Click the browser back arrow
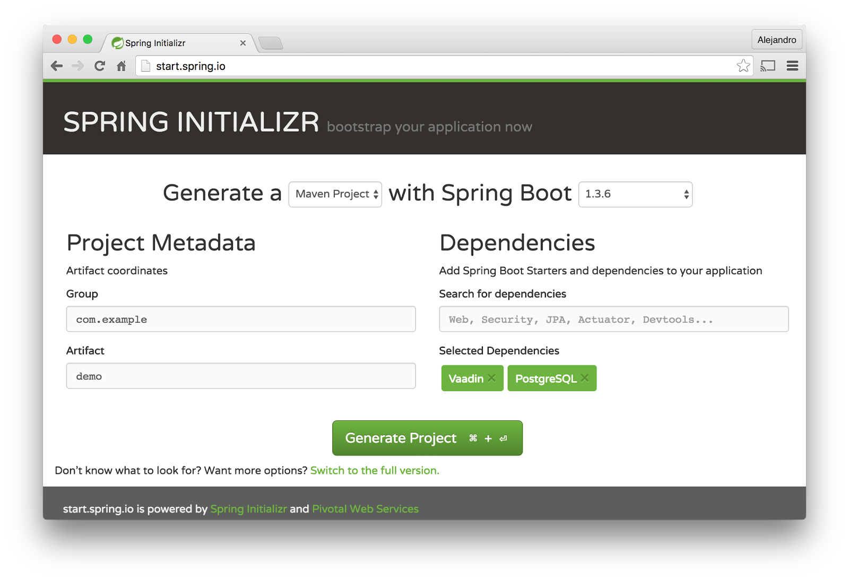This screenshot has width=849, height=581. point(57,66)
